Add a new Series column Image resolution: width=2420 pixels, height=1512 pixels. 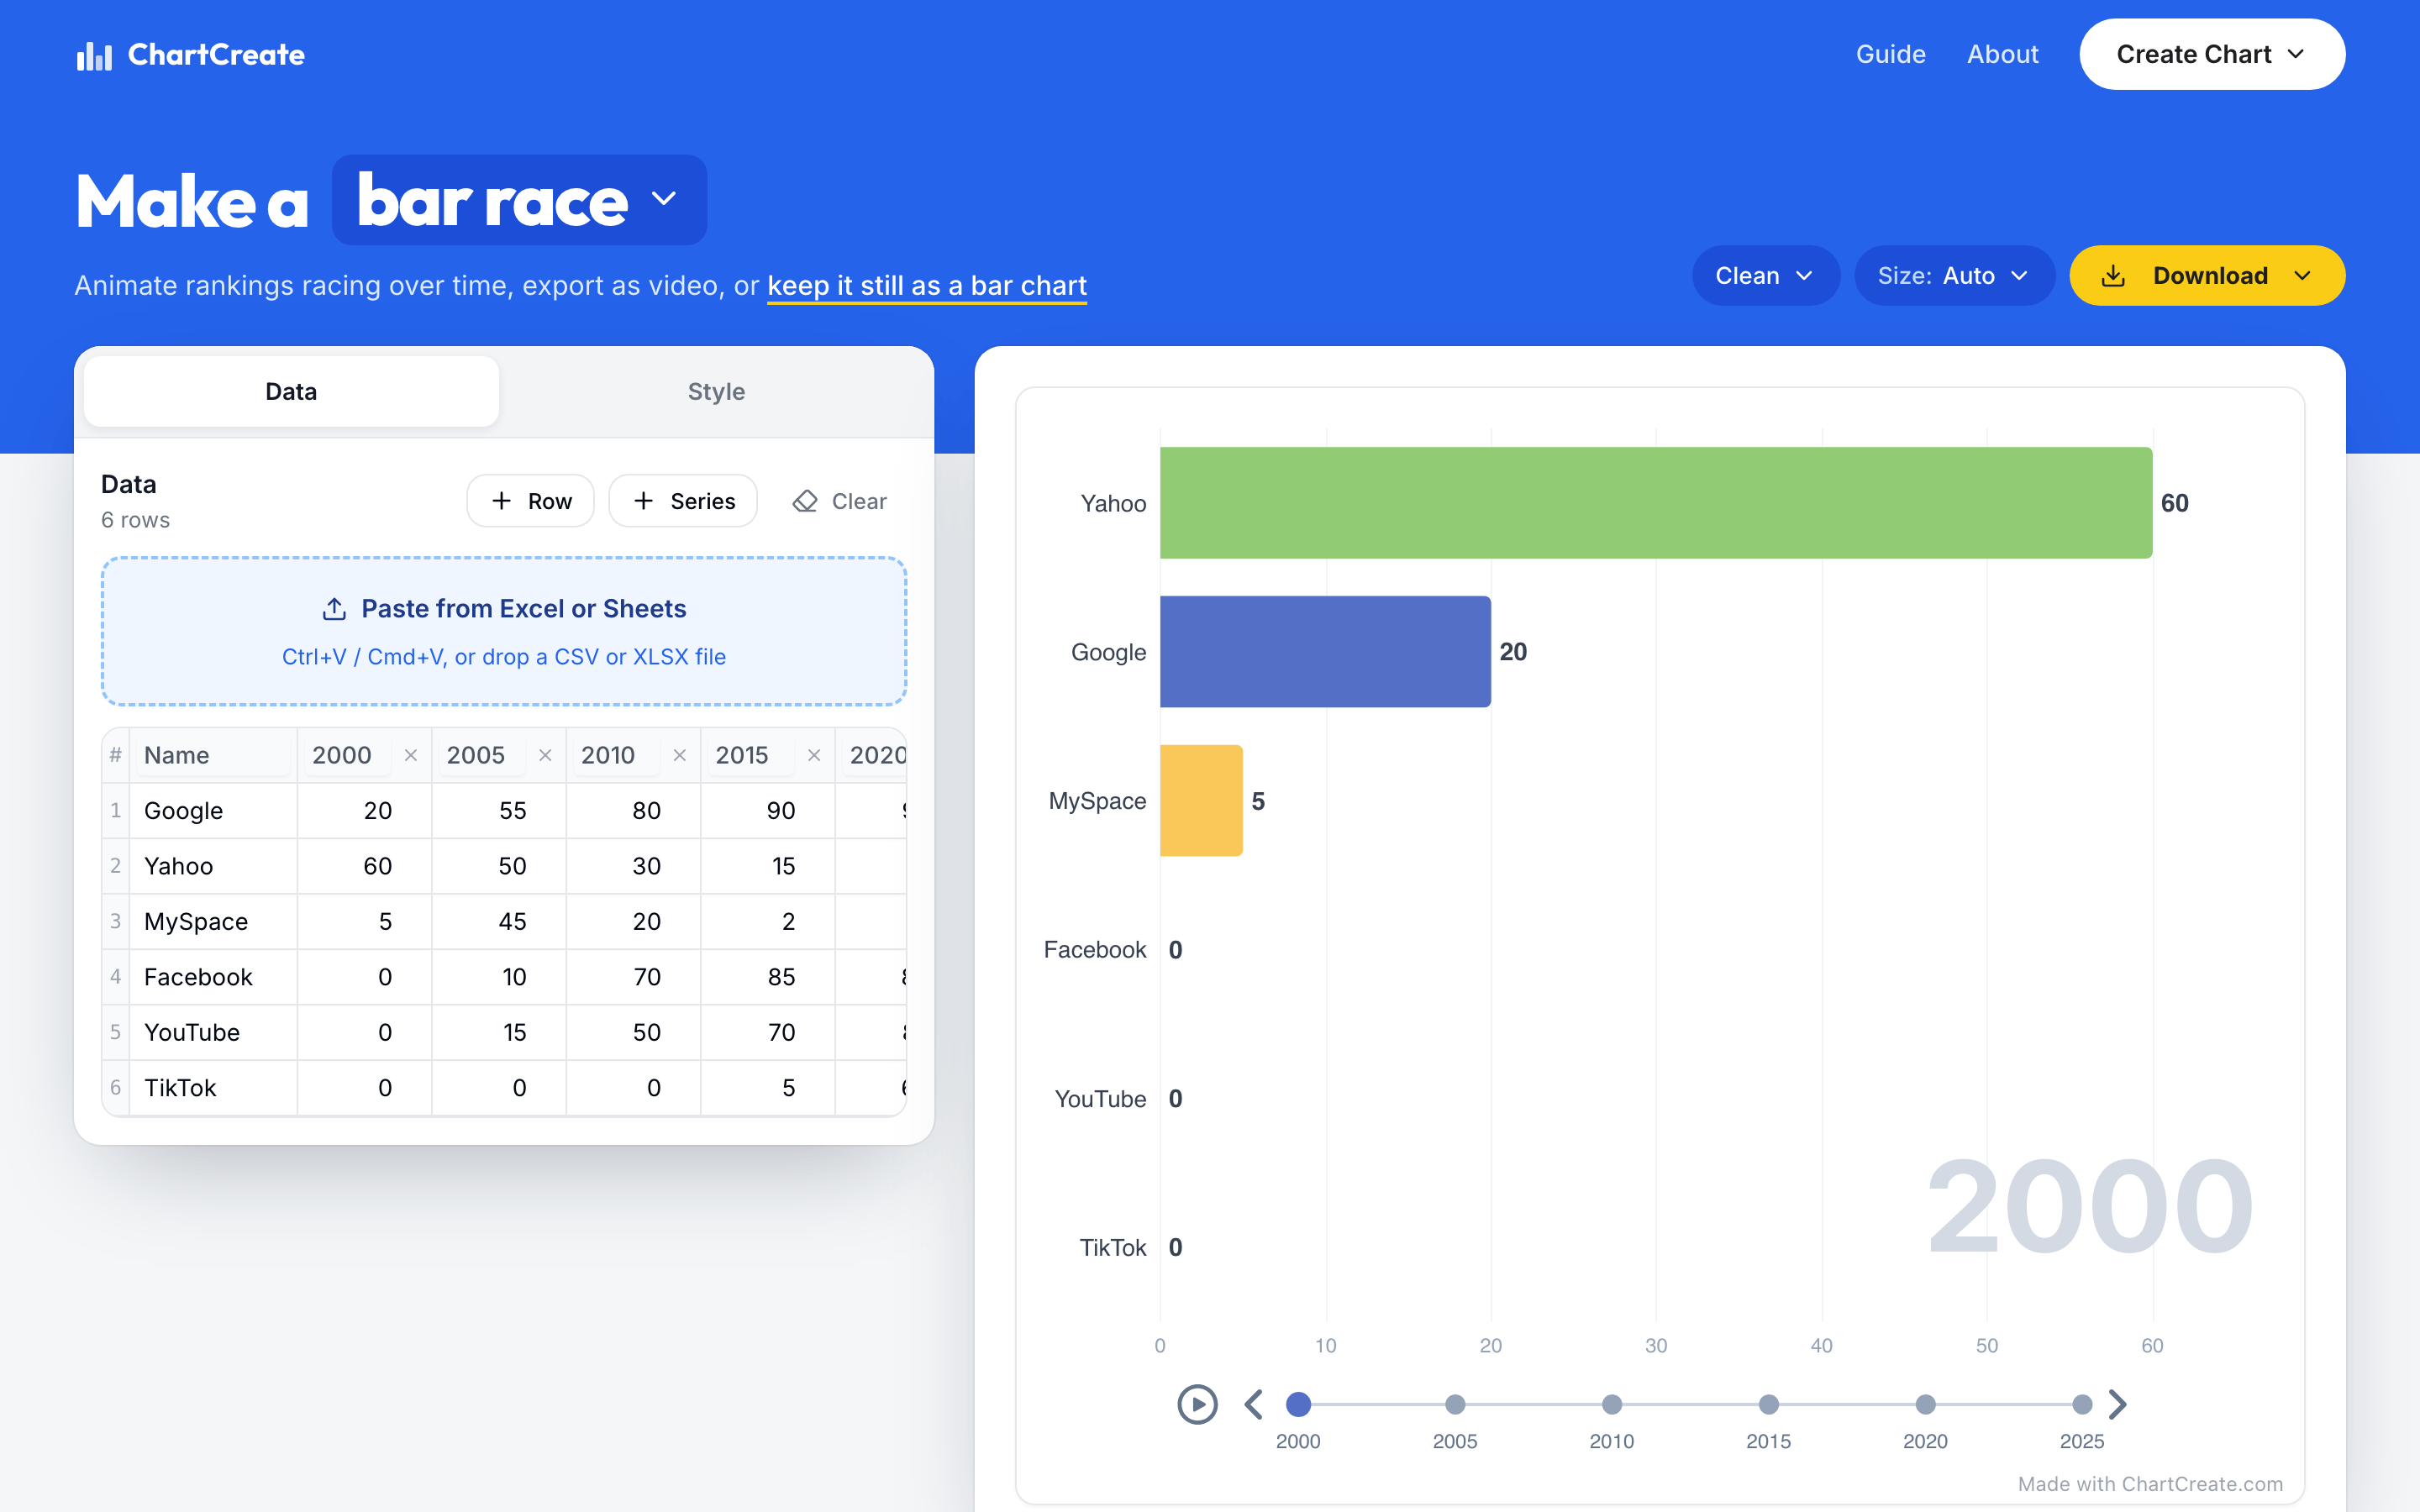click(x=683, y=501)
